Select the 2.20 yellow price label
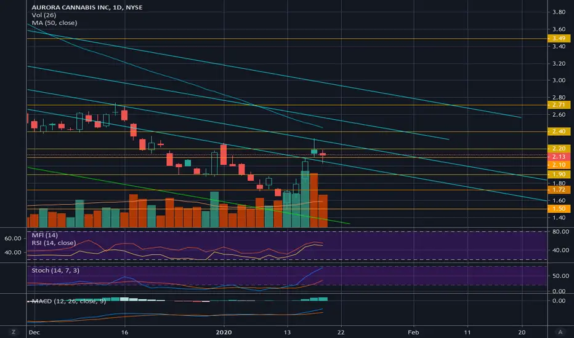Screen dimensions: 574x338 pyautogui.click(x=559, y=148)
